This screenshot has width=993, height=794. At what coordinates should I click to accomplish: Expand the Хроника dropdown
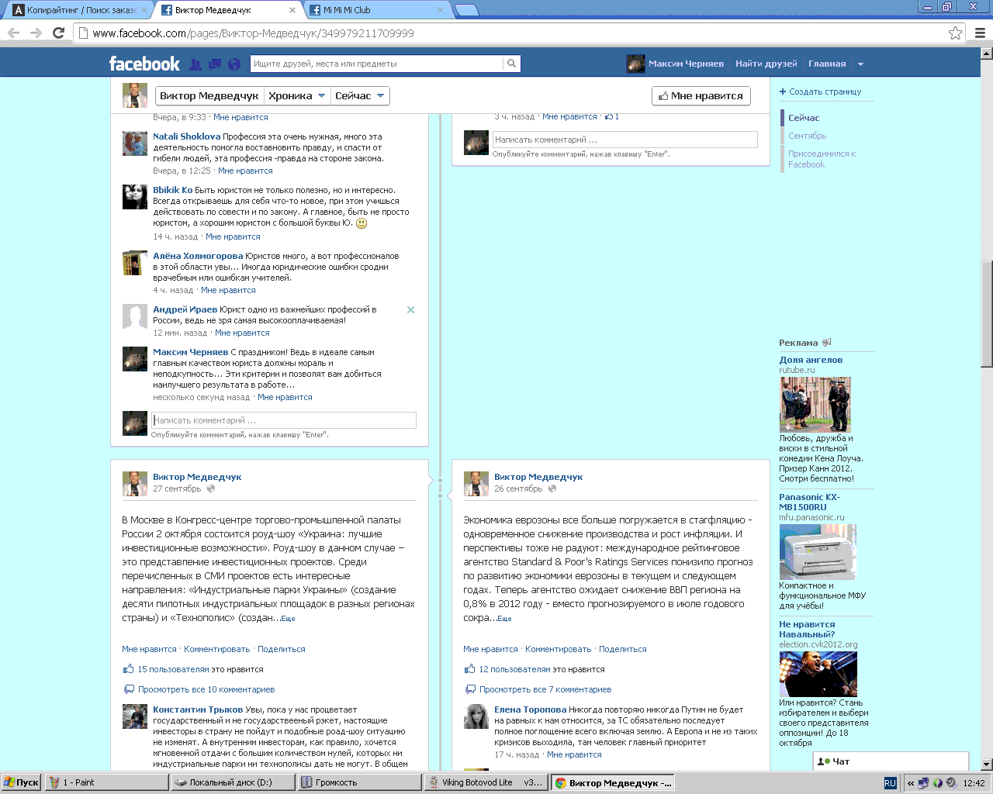tap(296, 95)
